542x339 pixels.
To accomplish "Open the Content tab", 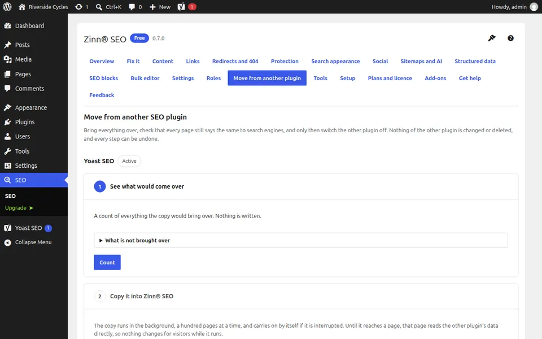I will pos(163,61).
